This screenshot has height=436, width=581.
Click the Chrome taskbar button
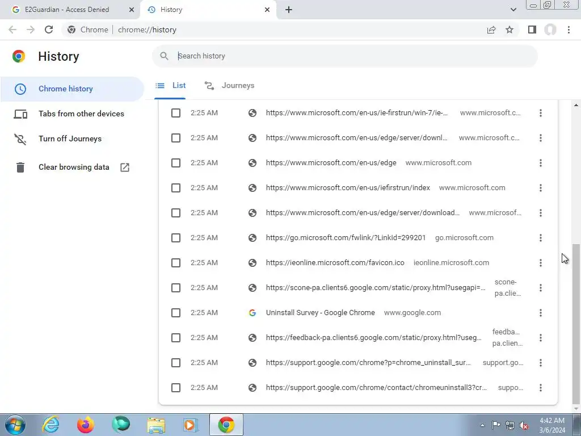pyautogui.click(x=226, y=425)
